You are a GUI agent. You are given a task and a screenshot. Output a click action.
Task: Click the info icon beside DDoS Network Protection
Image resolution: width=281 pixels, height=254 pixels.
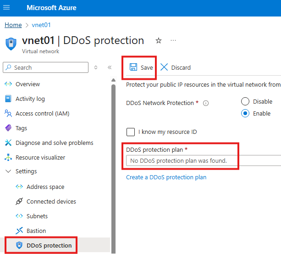pos(206,103)
